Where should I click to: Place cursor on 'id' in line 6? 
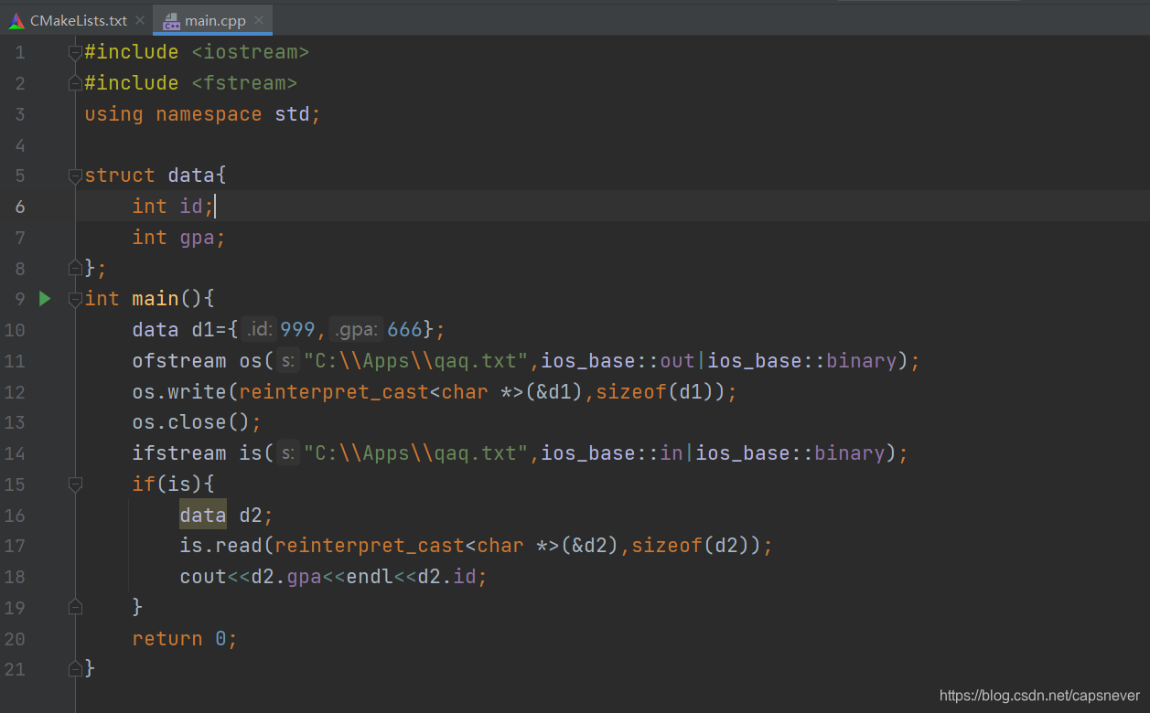pyautogui.click(x=190, y=207)
